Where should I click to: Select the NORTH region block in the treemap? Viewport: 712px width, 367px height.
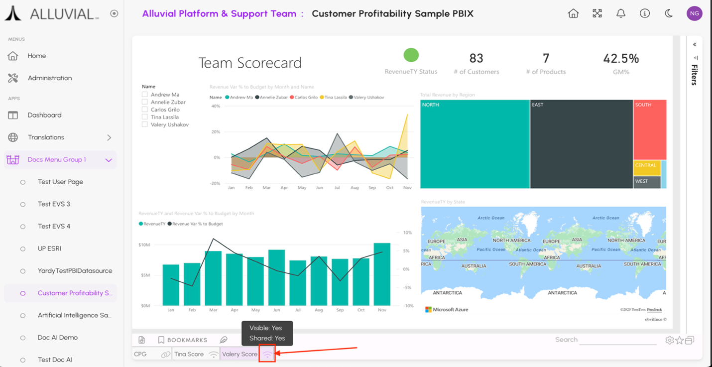pyautogui.click(x=475, y=144)
